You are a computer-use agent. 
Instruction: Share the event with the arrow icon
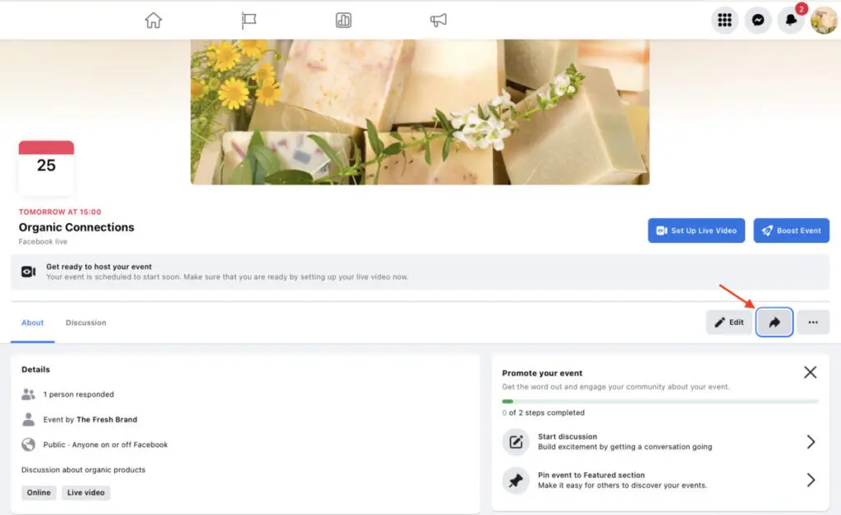(774, 322)
